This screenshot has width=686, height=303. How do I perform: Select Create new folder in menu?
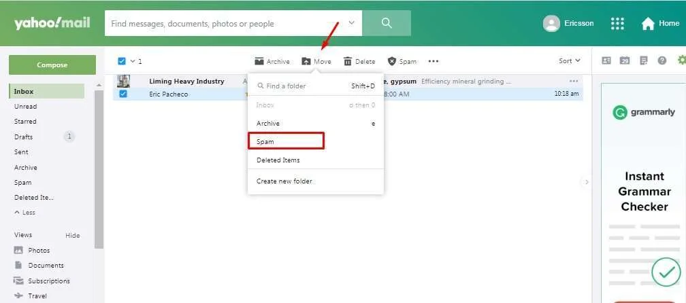pos(284,181)
